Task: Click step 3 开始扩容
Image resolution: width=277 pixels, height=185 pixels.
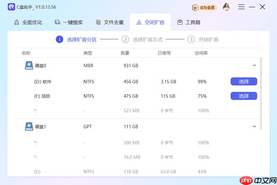Action: pos(203,40)
